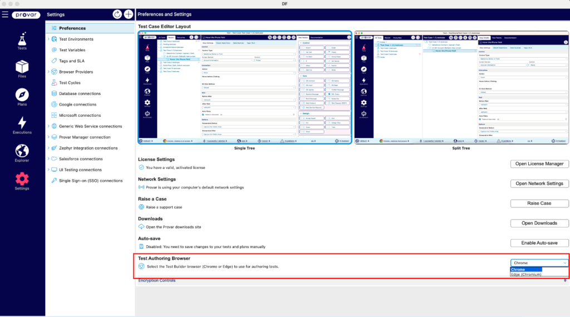
Task: Select Microsoft connections tree item
Action: (80, 115)
